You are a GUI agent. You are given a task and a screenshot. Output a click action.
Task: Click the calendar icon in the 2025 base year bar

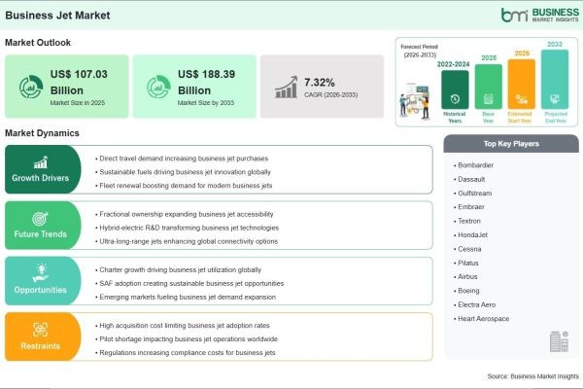coord(488,99)
